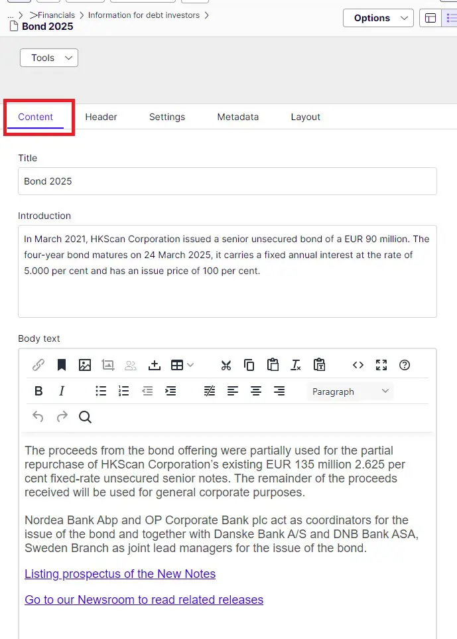
Task: Open the Paragraph format dropdown
Action: pyautogui.click(x=350, y=391)
